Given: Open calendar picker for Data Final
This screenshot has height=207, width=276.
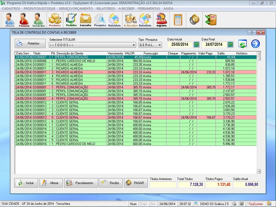Looking at the screenshot, I should pos(230,45).
